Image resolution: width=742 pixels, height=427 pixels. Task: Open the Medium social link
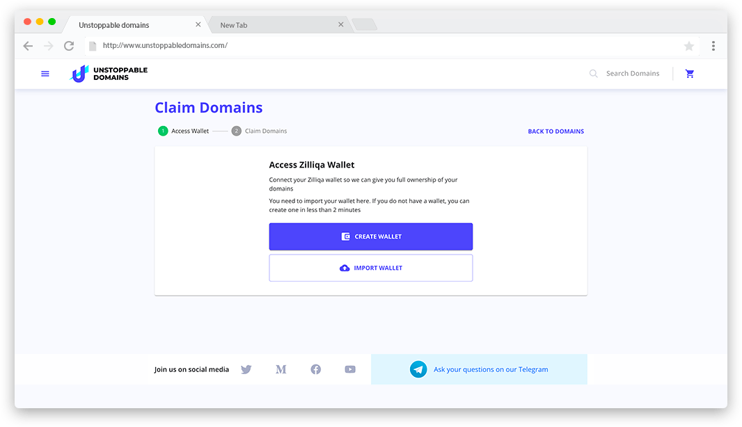pyautogui.click(x=281, y=369)
